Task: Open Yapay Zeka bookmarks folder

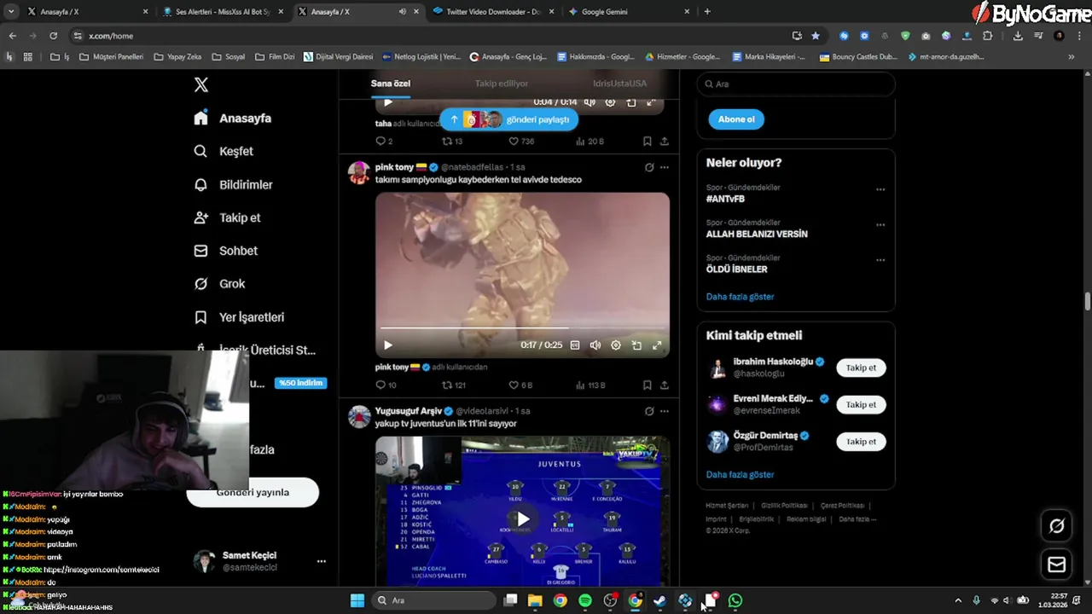Action: pyautogui.click(x=177, y=57)
